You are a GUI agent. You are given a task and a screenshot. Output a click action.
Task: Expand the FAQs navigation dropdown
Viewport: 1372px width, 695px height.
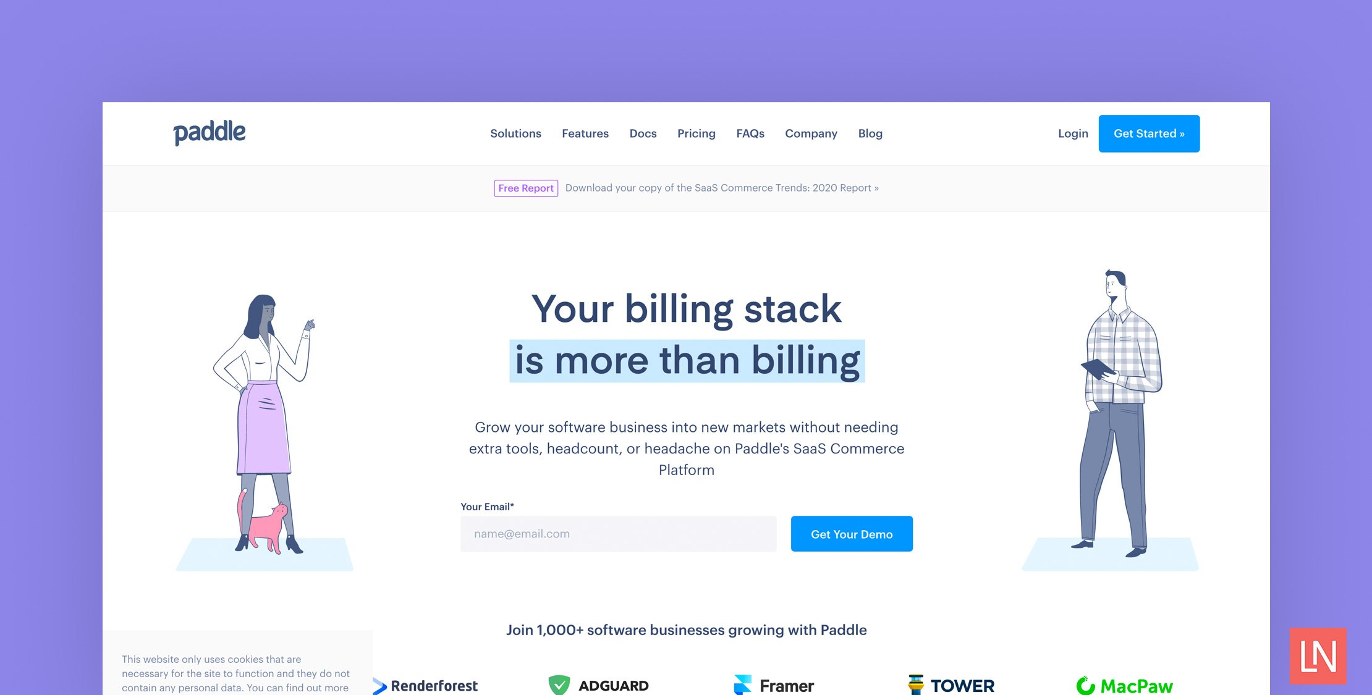tap(750, 133)
